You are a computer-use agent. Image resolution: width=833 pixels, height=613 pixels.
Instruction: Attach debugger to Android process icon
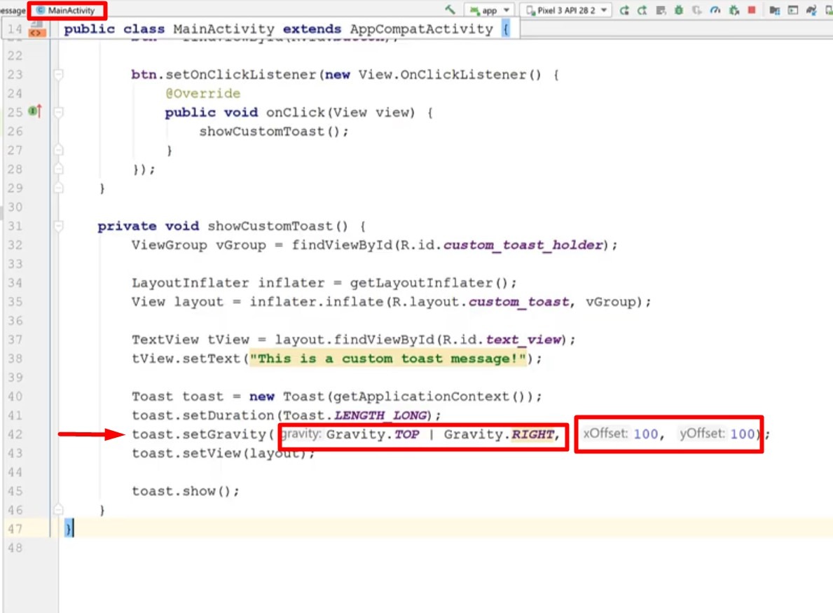click(x=734, y=10)
